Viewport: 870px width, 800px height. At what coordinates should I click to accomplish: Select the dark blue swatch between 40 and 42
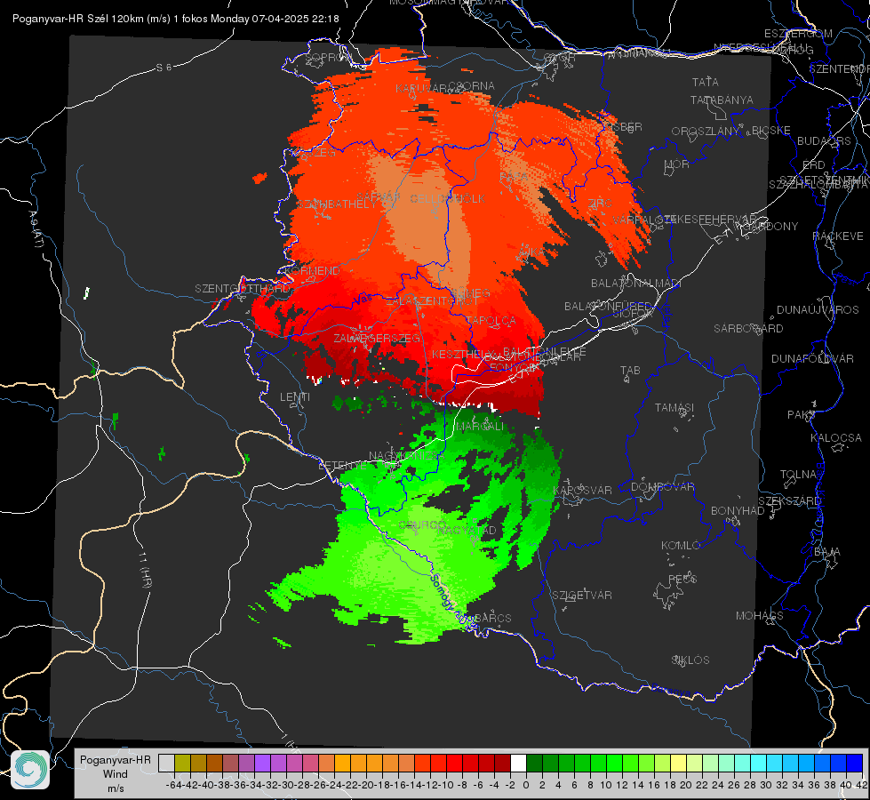tap(855, 764)
